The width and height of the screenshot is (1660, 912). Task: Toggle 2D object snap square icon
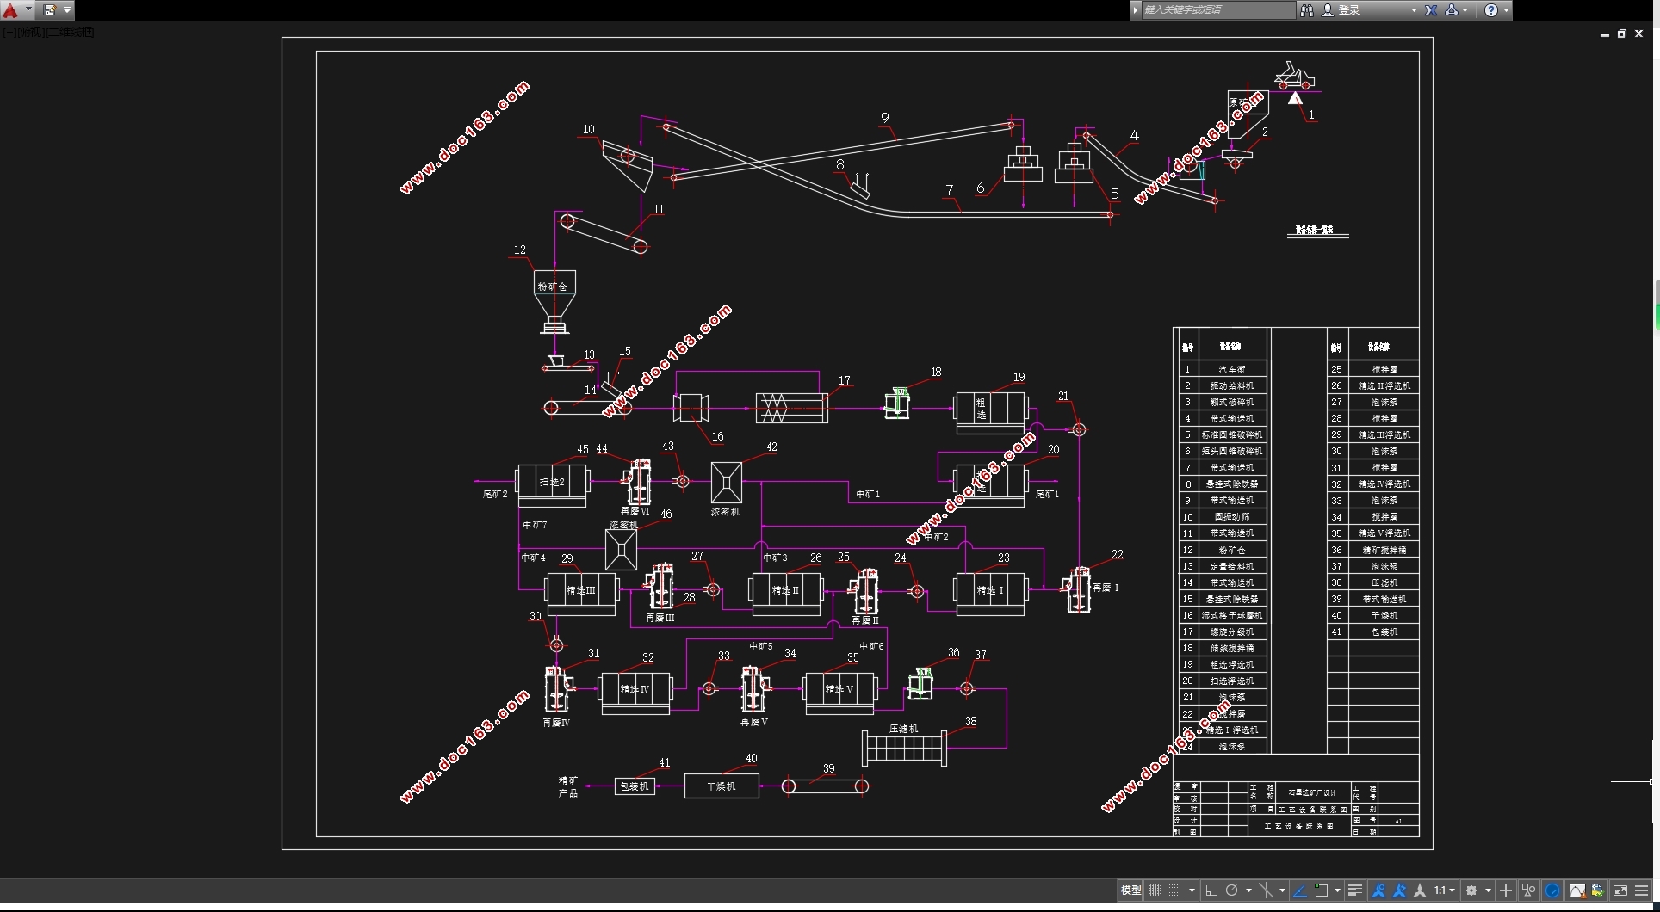pyautogui.click(x=1322, y=890)
